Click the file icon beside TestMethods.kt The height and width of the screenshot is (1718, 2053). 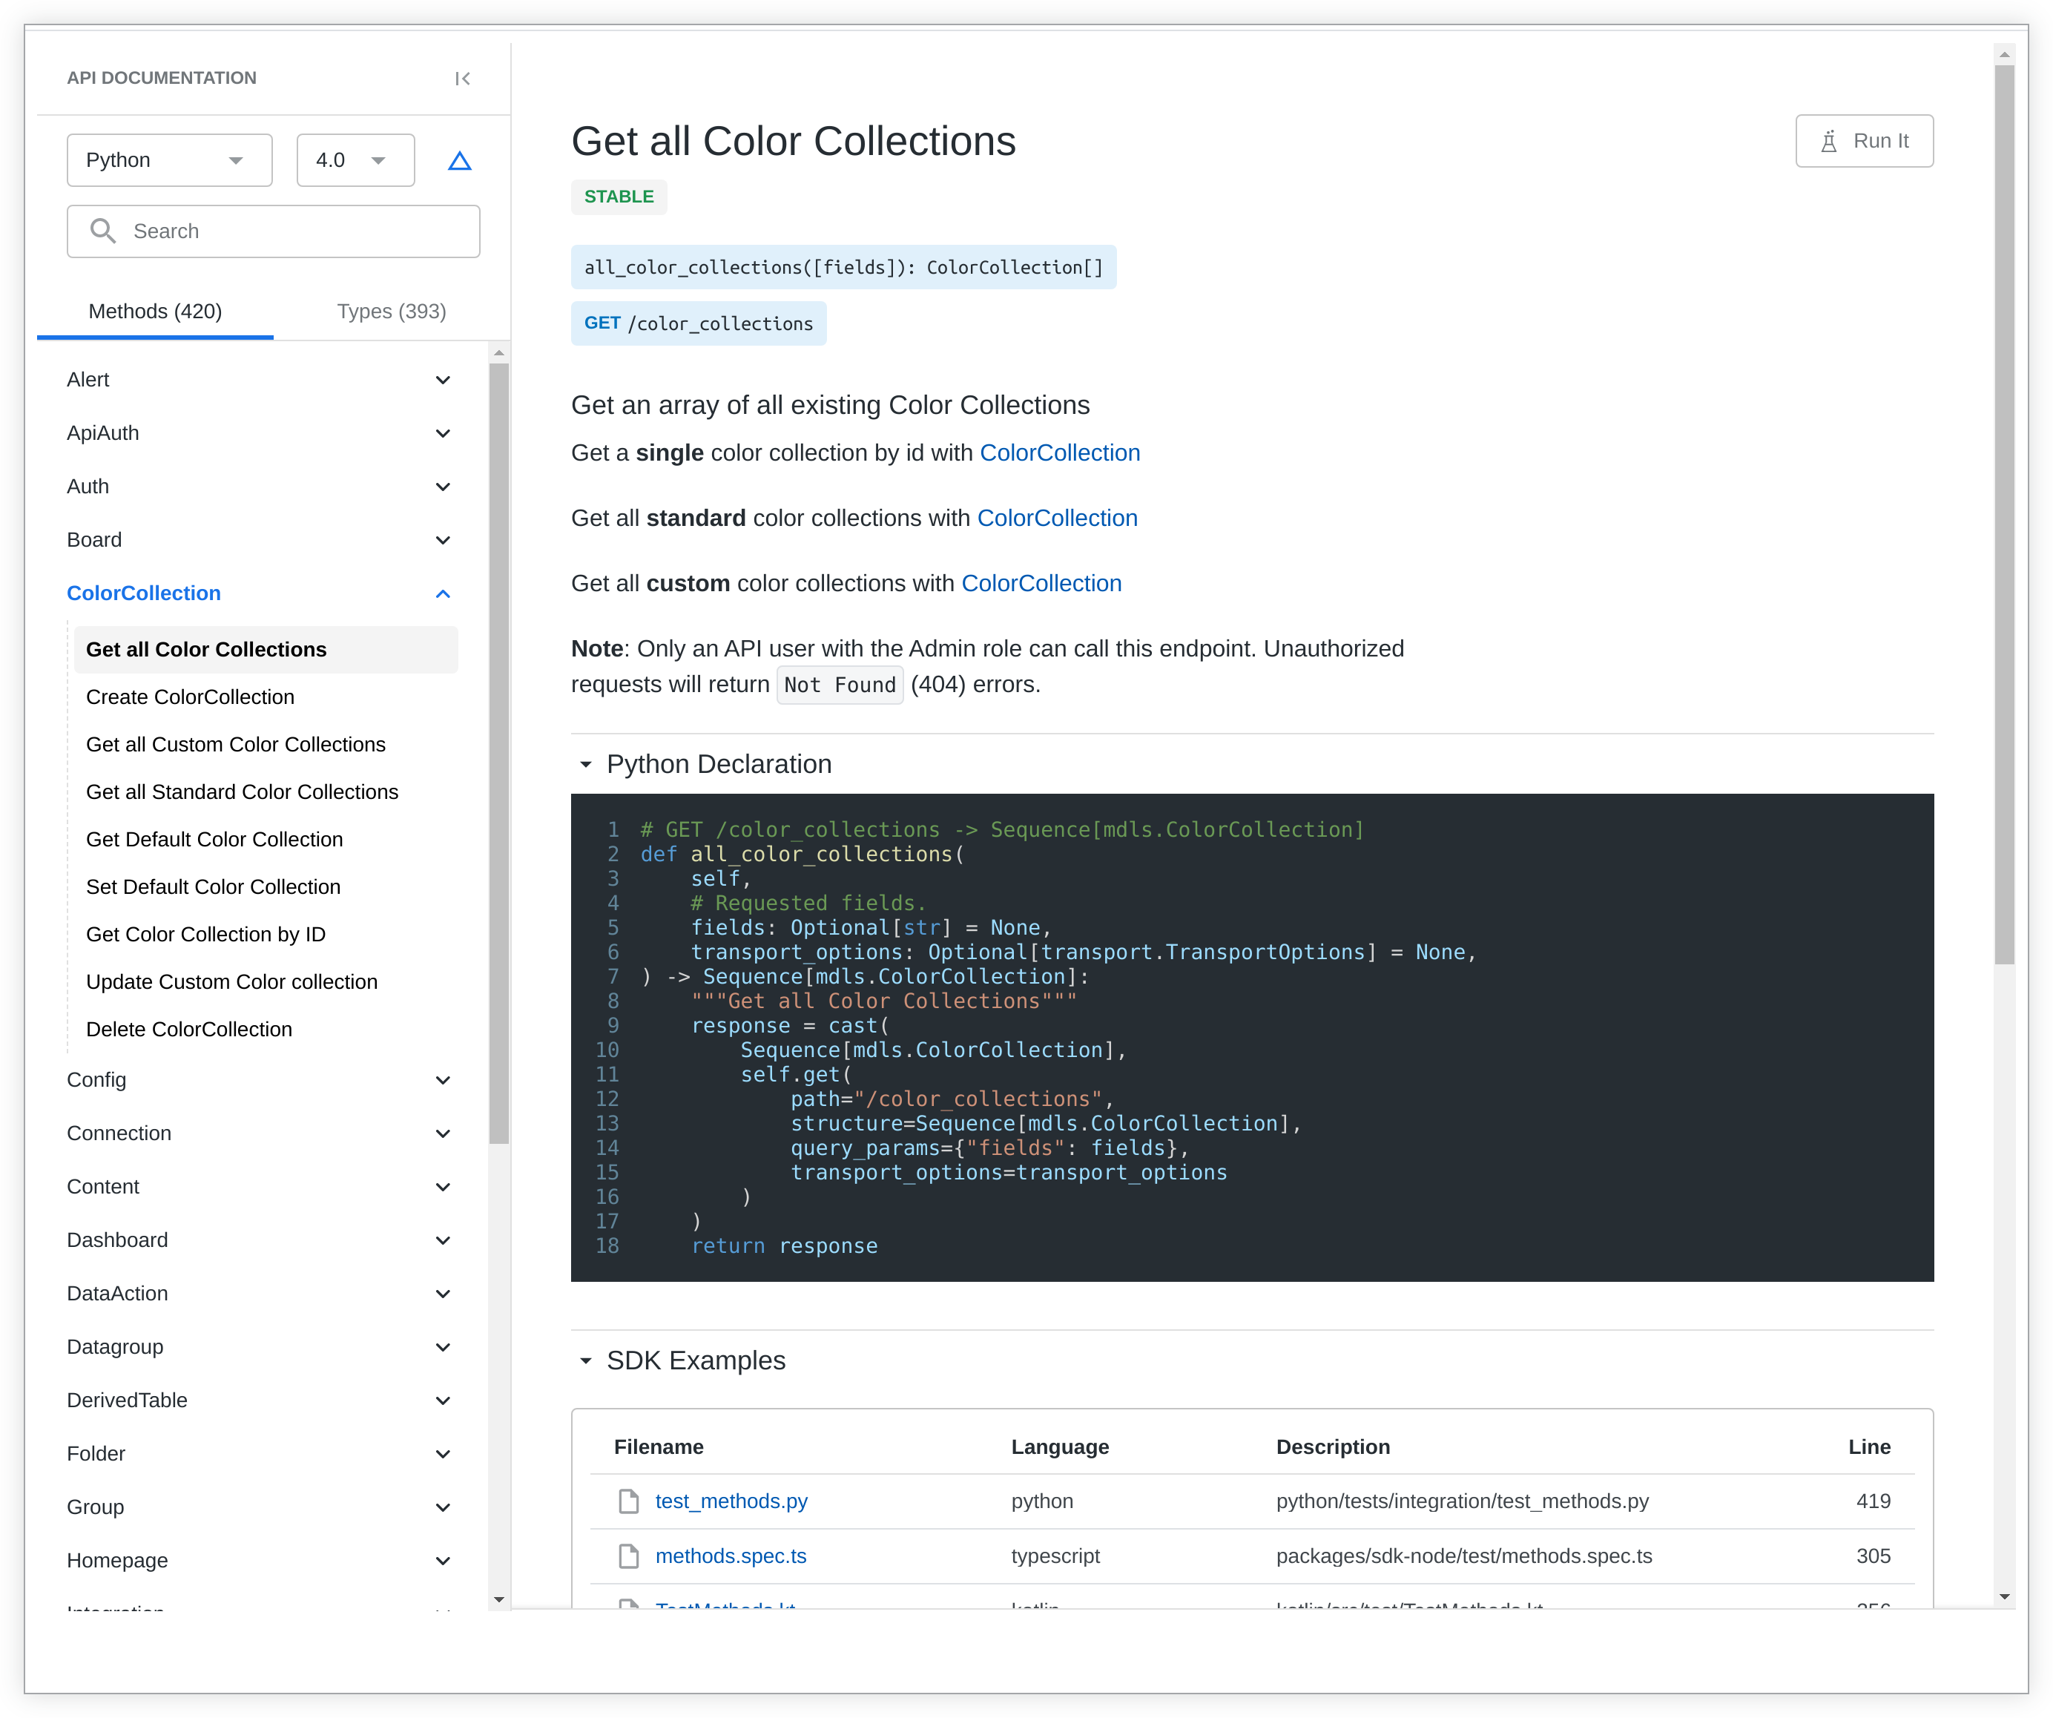click(x=629, y=1605)
